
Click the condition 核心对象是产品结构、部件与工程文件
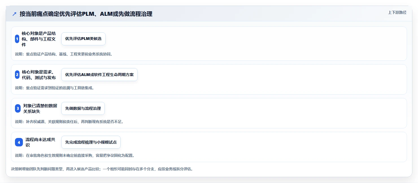click(x=39, y=39)
